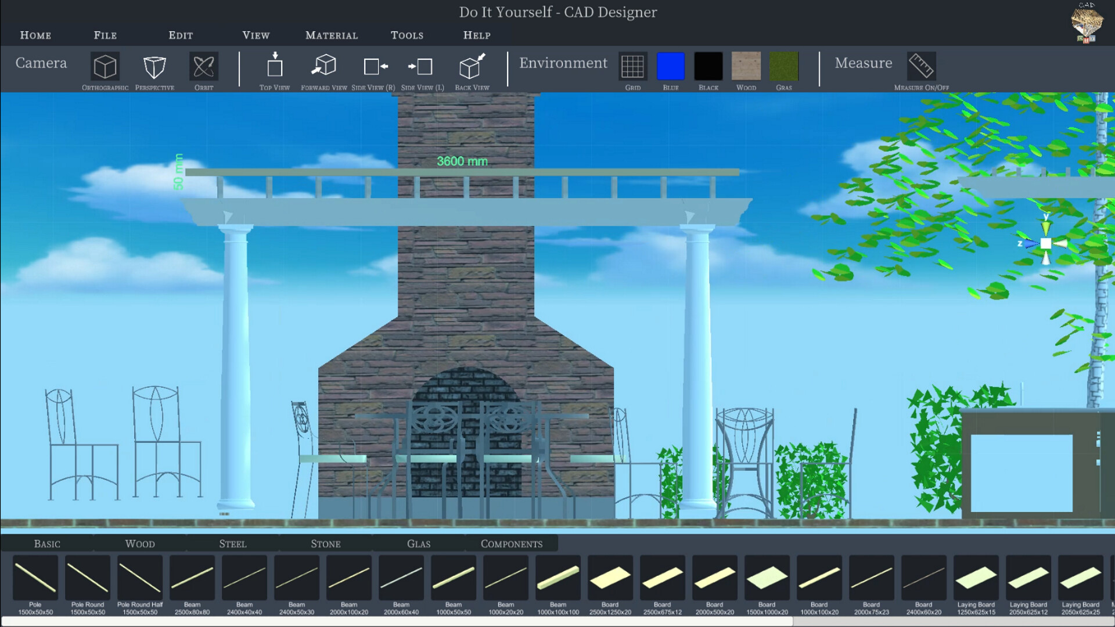Click the File menu
Image resolution: width=1115 pixels, height=627 pixels.
point(105,35)
